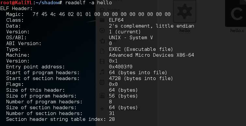Click the ELF64 class value

click(116, 20)
